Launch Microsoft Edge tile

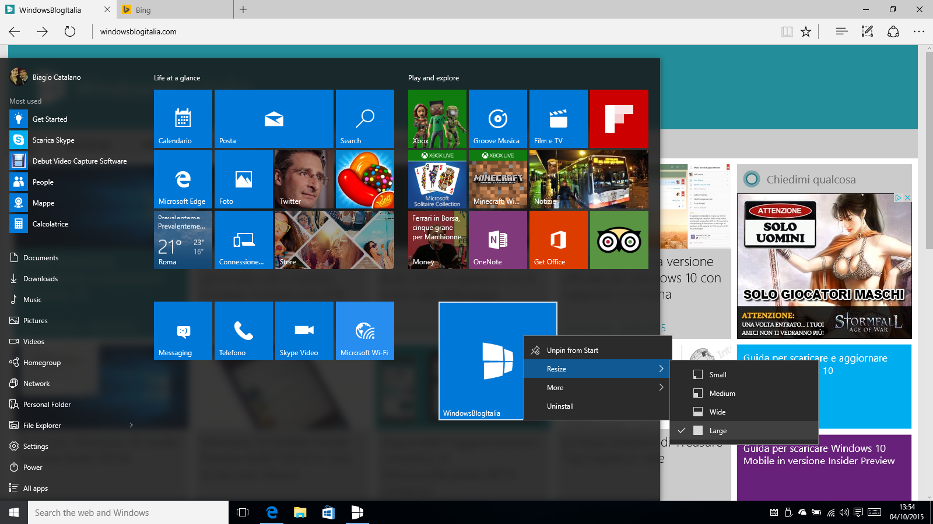click(183, 179)
